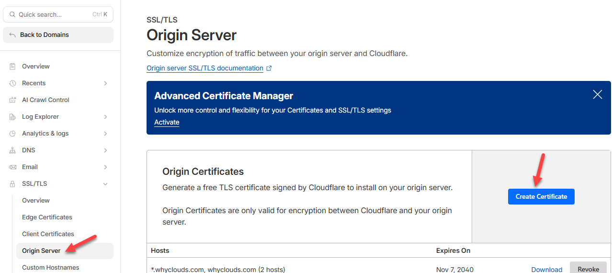Expand the Log Explorer chevron
612x273 pixels.
point(105,117)
